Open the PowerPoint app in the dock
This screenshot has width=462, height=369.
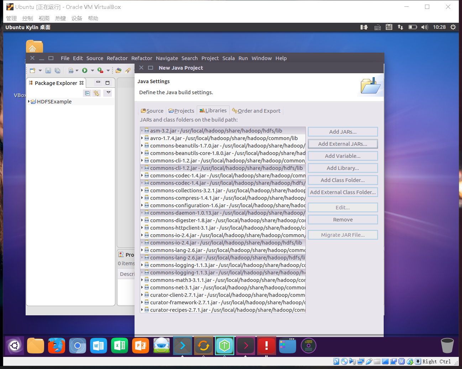pos(141,346)
